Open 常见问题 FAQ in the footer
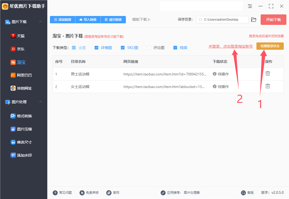The height and width of the screenshot is (199, 289). pos(62,192)
